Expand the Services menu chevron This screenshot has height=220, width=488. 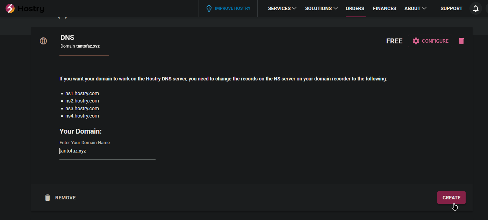pos(294,8)
